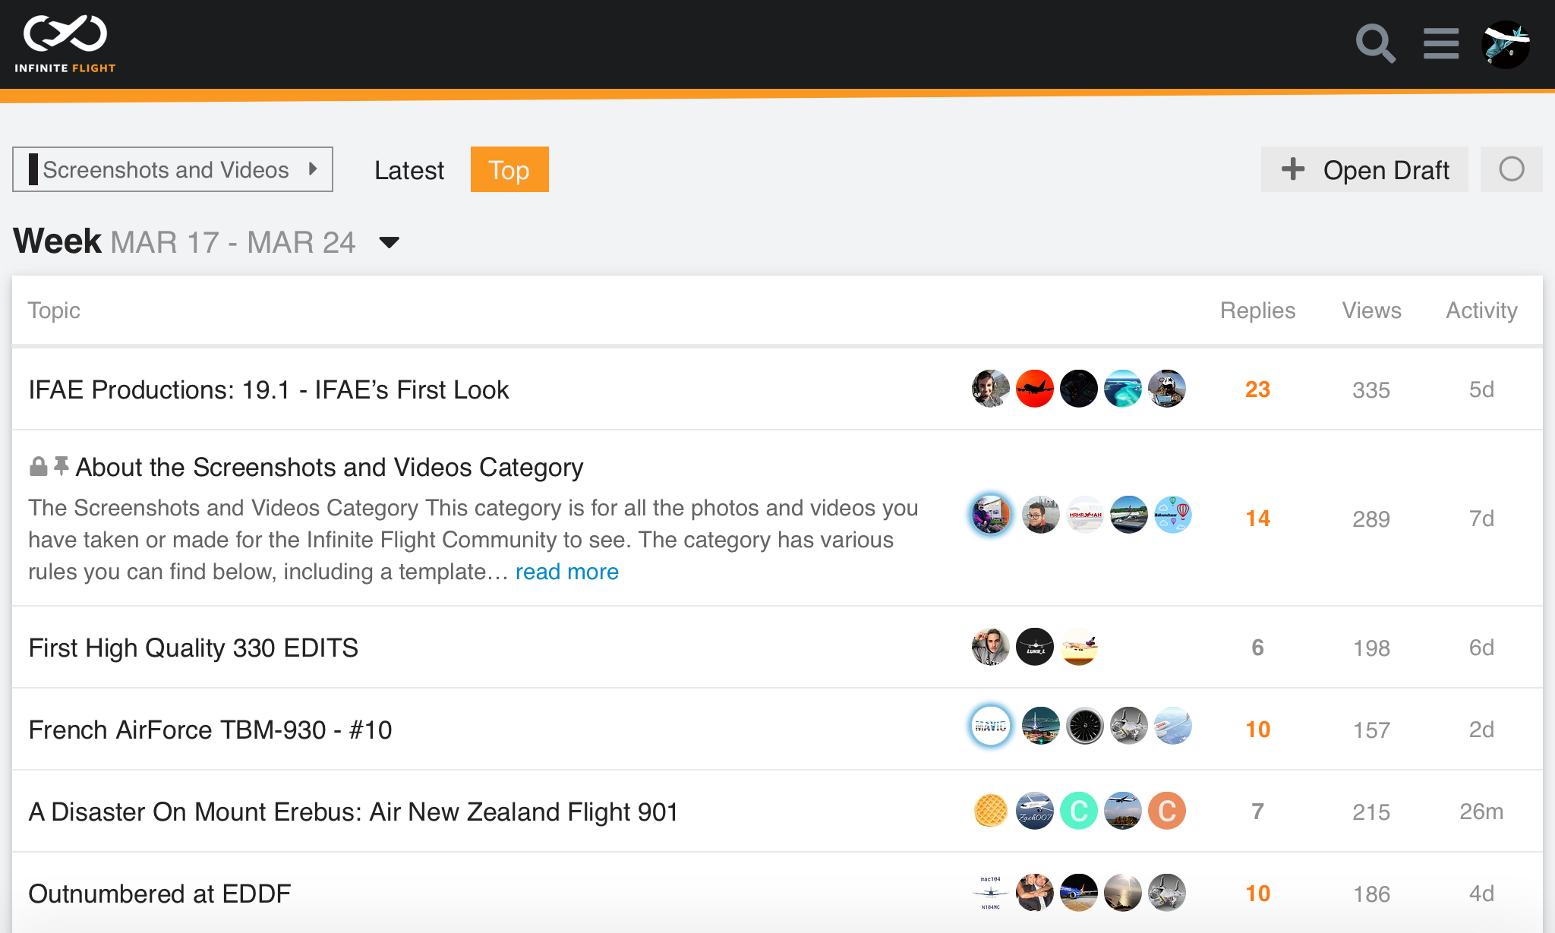Viewport: 1555px width, 933px height.
Task: Expand the Screenshots and Videos category dropdown
Action: coord(172,169)
